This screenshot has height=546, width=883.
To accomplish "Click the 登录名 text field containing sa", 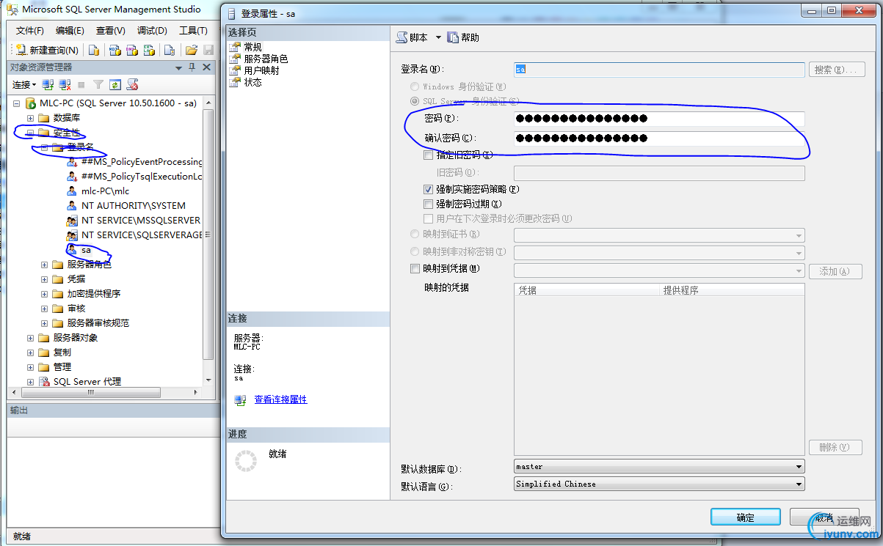I will click(659, 70).
